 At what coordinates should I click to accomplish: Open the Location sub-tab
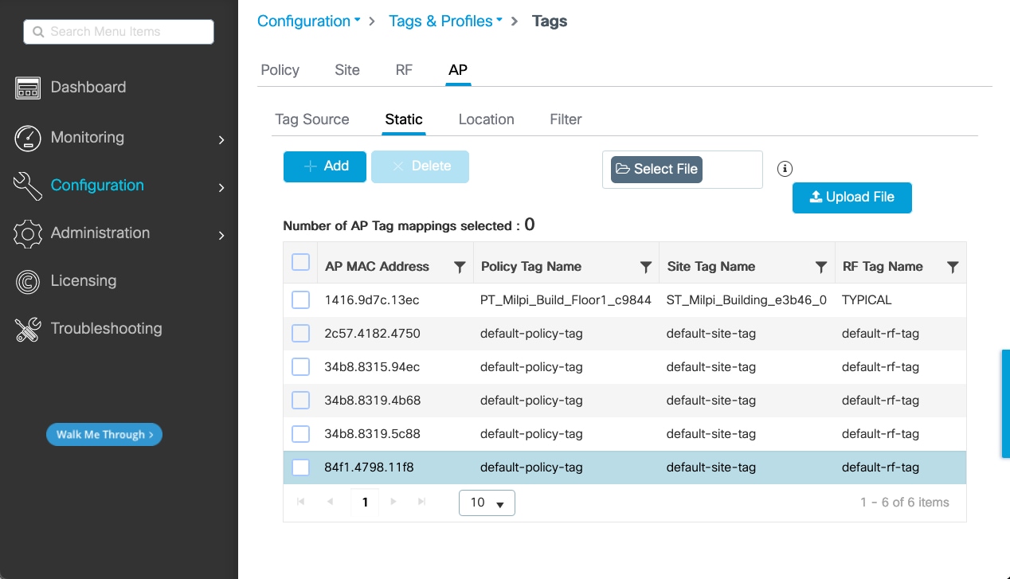click(486, 119)
